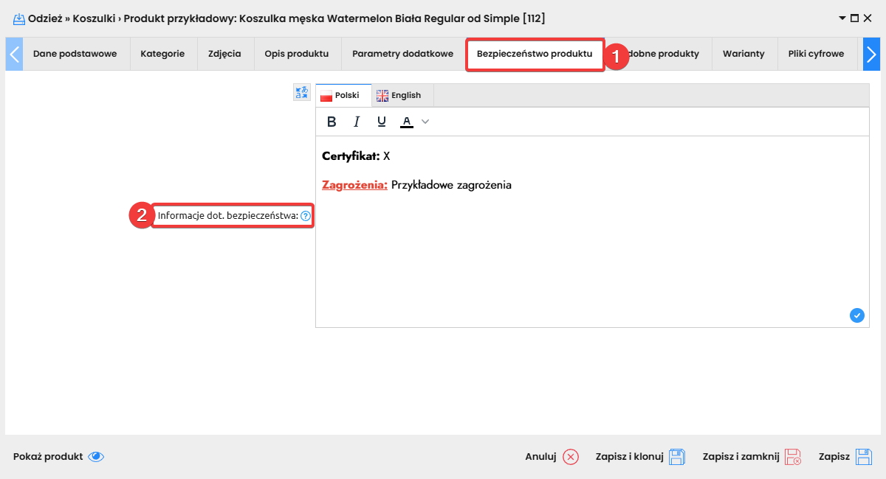Open the Pliki cyfrowe tab
This screenshot has height=479, width=886.
coord(816,54)
